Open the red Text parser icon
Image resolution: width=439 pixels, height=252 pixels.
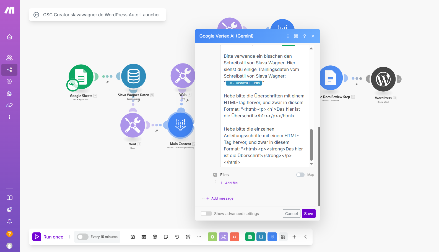click(x=235, y=237)
